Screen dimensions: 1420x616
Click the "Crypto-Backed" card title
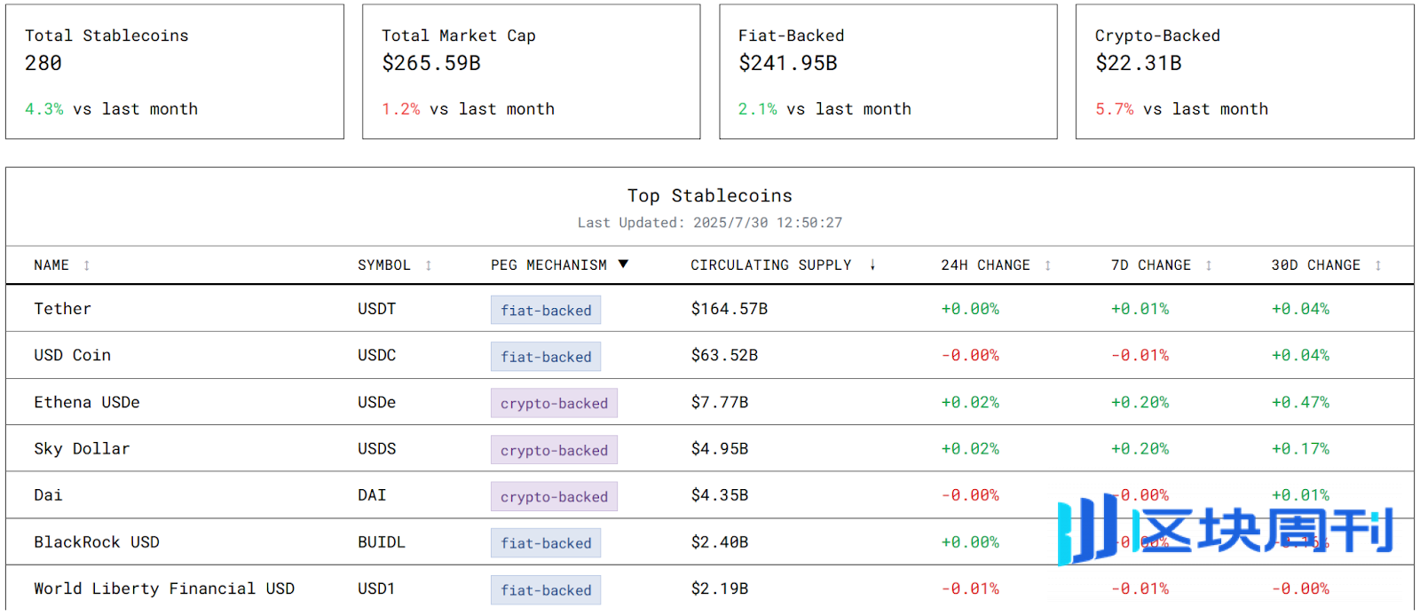tap(1157, 36)
